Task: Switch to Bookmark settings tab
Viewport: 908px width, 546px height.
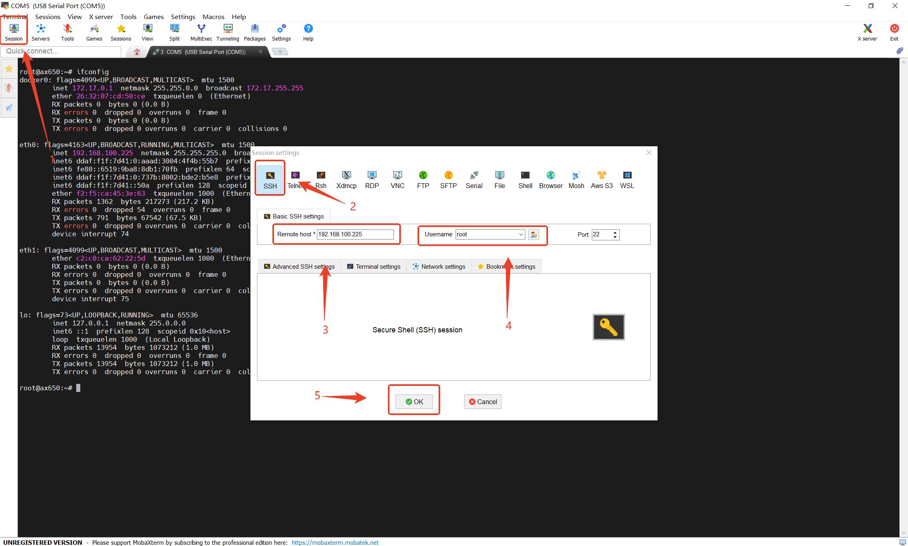Action: tap(506, 266)
